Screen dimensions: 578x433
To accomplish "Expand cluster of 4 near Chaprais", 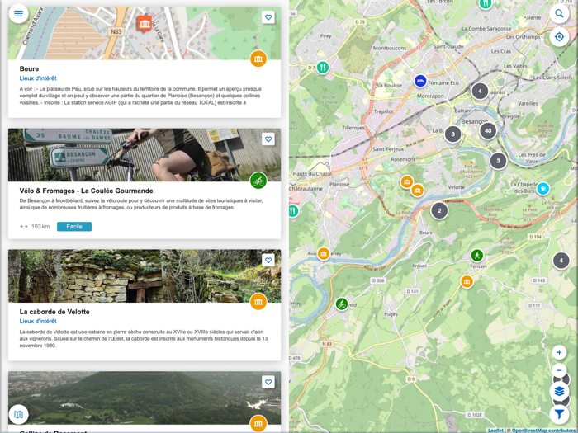I will [480, 91].
